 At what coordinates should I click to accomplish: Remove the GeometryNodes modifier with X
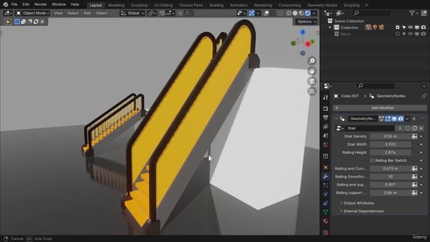(414, 119)
